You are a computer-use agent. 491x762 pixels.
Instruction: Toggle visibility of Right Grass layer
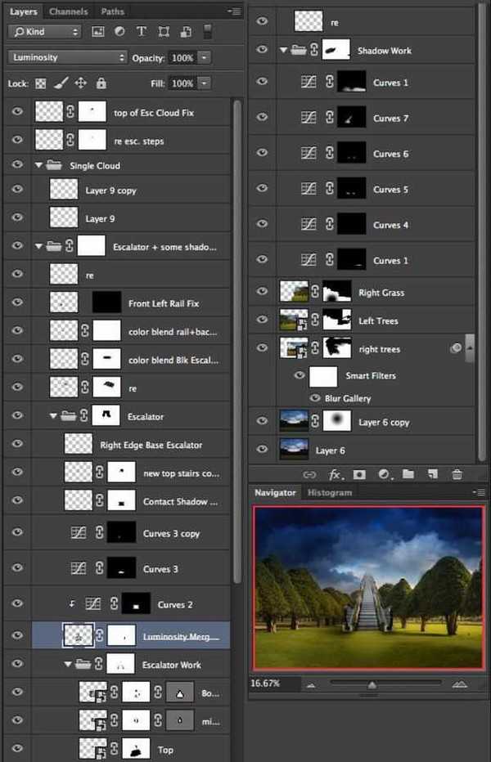click(x=262, y=292)
